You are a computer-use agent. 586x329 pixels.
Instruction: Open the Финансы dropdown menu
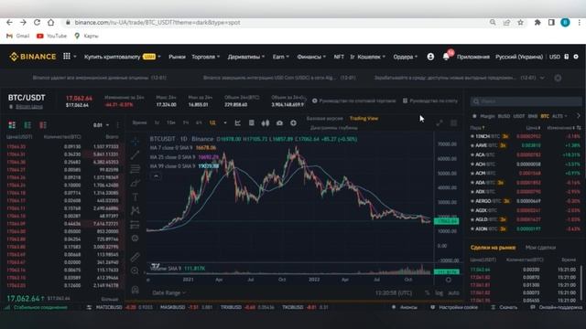[311, 57]
